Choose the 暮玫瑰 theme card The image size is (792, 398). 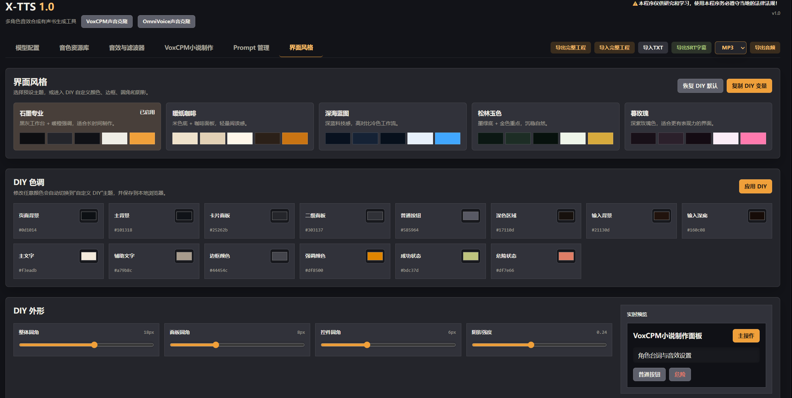tap(698, 126)
